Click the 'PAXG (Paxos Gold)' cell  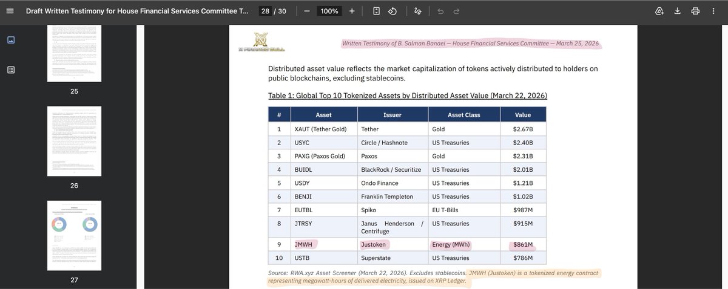click(x=323, y=156)
